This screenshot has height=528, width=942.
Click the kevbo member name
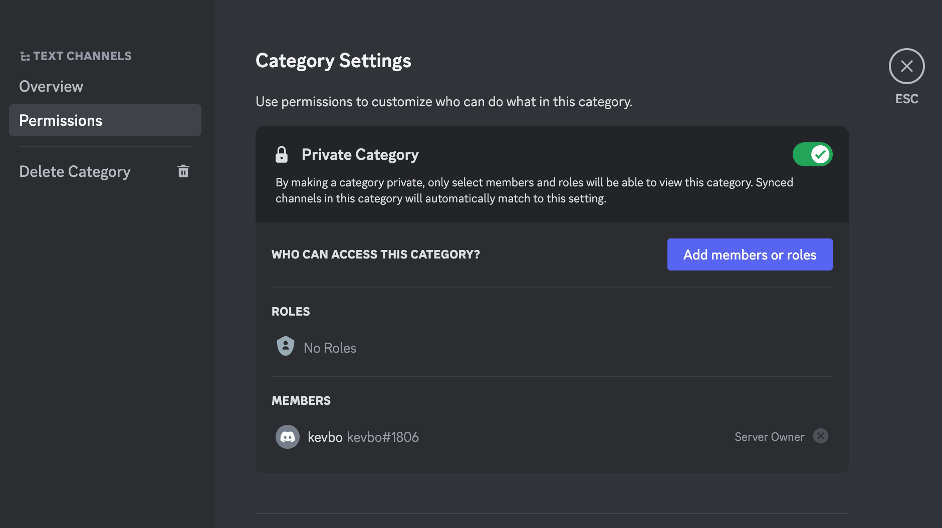point(325,437)
